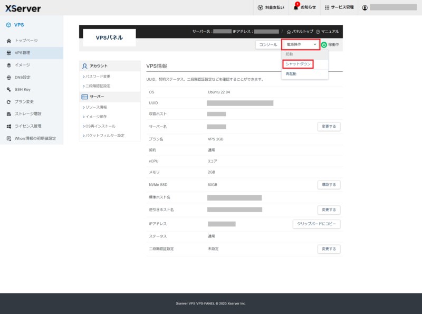Click the 3コア vCPU value
The height and width of the screenshot is (314, 422).
click(213, 161)
